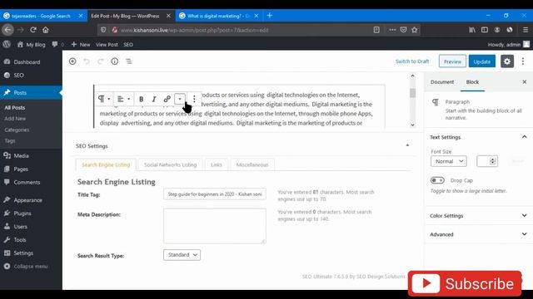Expand the Color Settings section
This screenshot has width=533, height=299.
coord(478,216)
